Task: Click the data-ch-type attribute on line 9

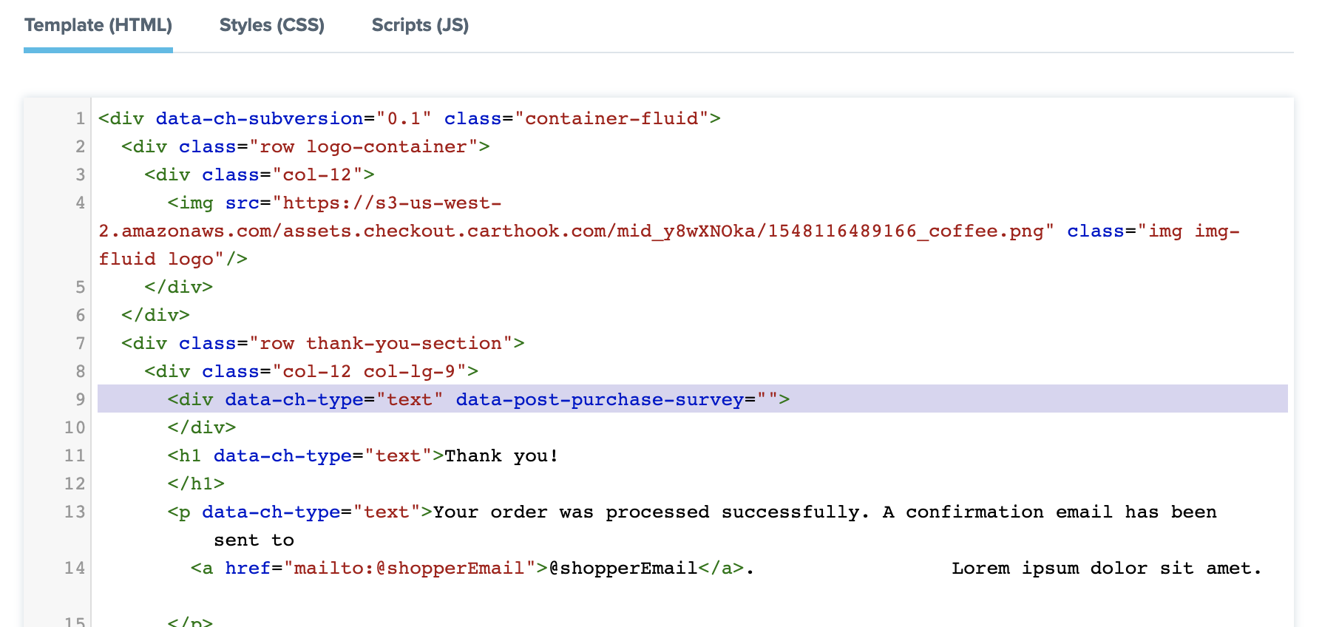Action: click(294, 399)
